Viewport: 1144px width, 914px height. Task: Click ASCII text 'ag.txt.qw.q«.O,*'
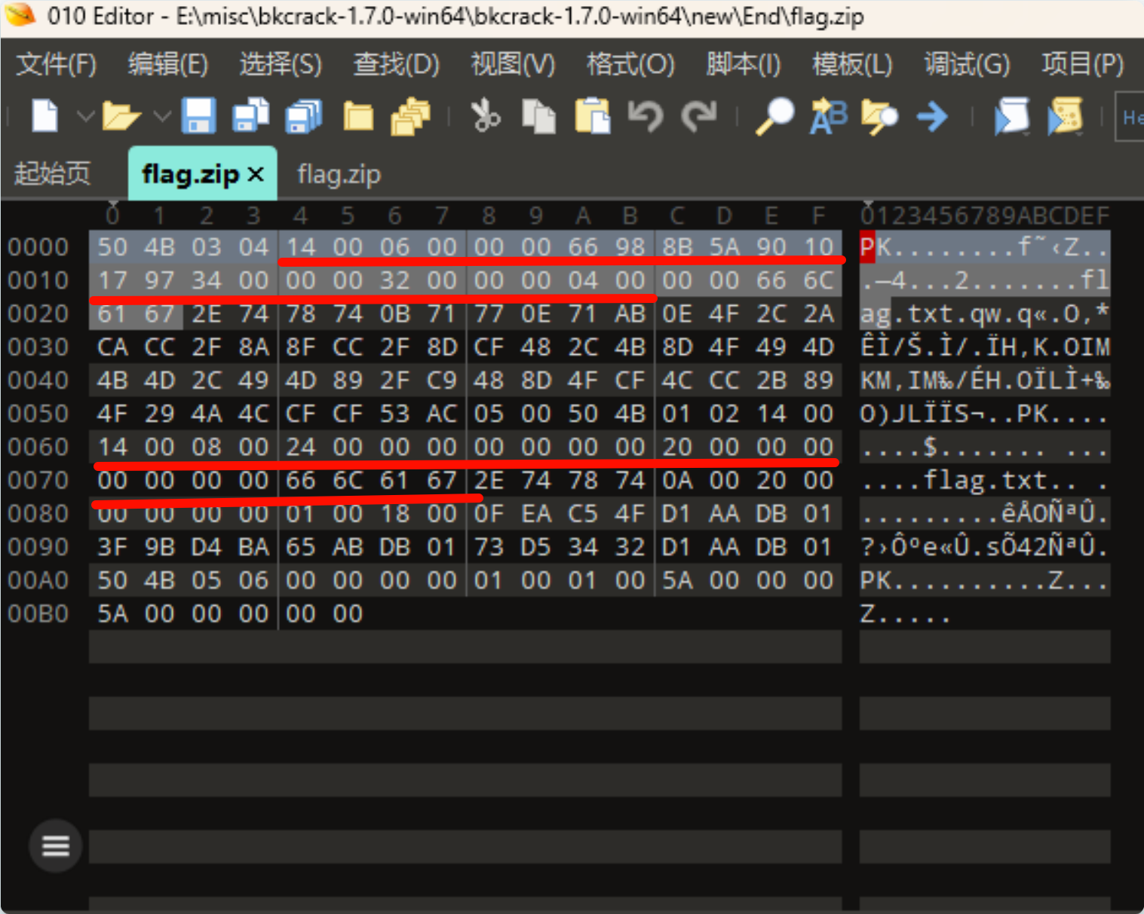[x=984, y=313]
